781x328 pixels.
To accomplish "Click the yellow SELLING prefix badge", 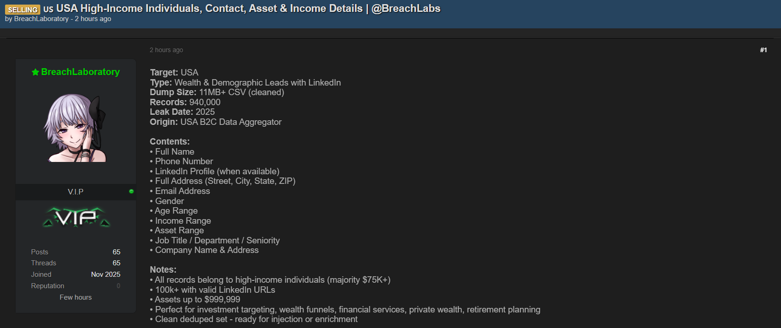I will coord(22,10).
